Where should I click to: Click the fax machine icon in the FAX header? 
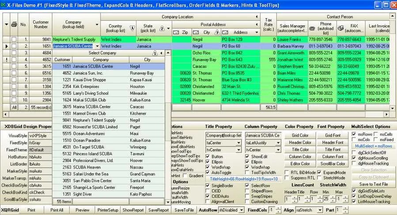[x=341, y=28]
